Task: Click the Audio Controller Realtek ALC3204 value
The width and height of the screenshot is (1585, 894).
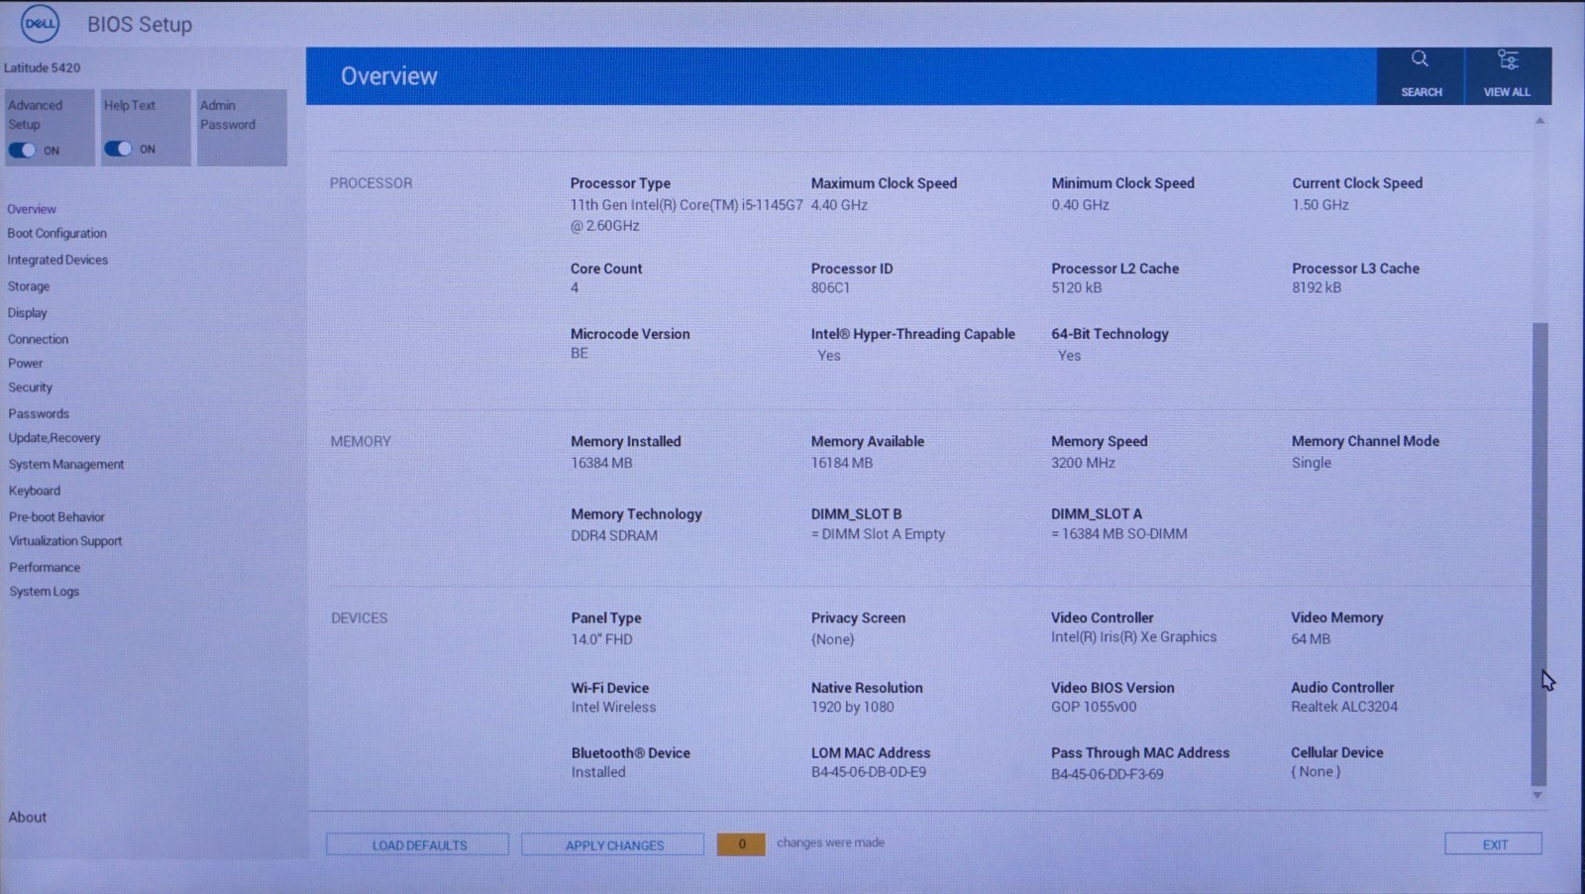Action: pos(1344,708)
